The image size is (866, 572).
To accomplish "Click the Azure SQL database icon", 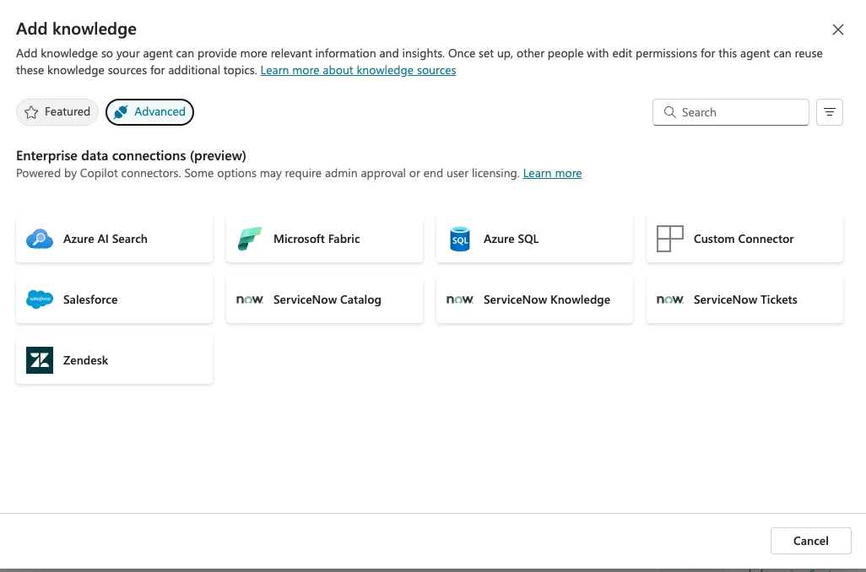I will click(x=460, y=239).
